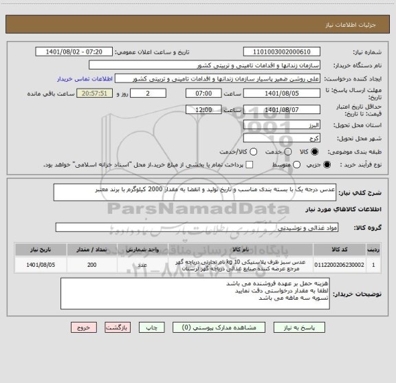The width and height of the screenshot is (396, 383).
Task: Click quantity cell showing 200
Action: pos(92,265)
